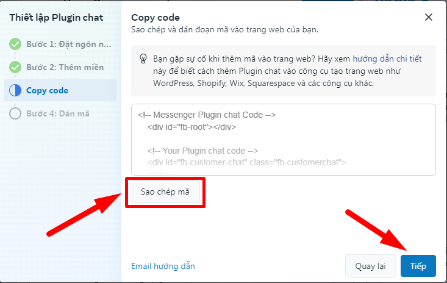Click inside the plugin code text box
Screen dimensions: 447x283
click(284, 140)
